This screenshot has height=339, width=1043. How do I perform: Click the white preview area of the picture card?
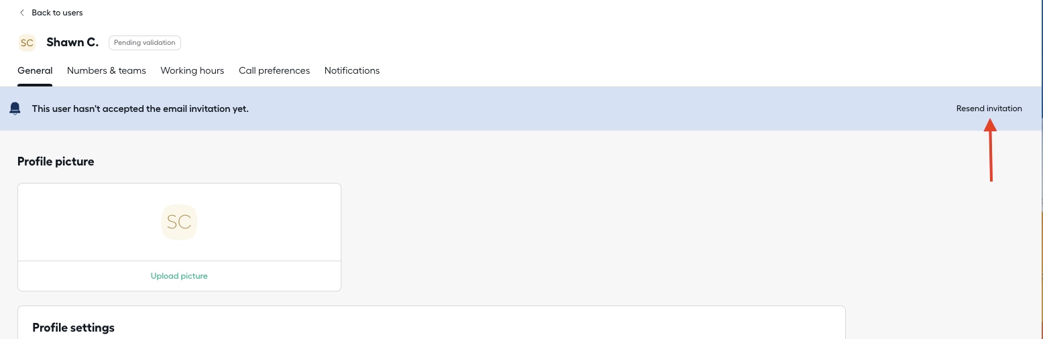(179, 222)
